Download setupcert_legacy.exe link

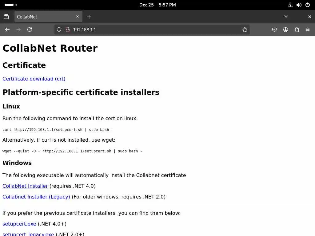pos(28,234)
